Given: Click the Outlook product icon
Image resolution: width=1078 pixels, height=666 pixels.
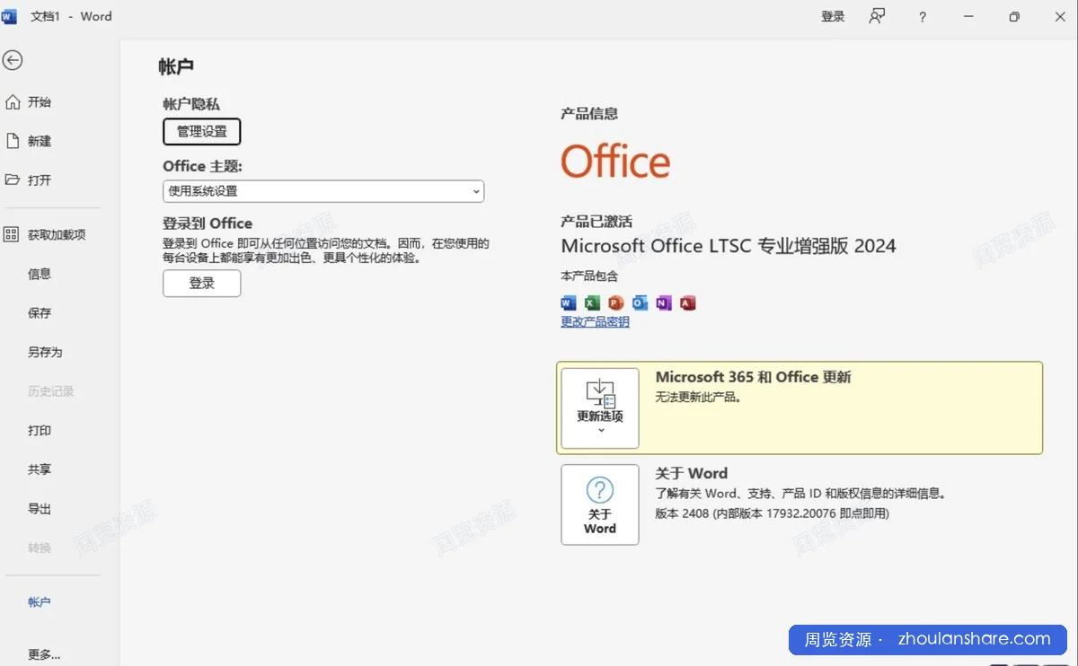Looking at the screenshot, I should [x=640, y=302].
